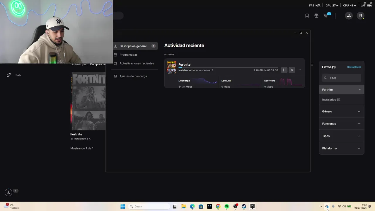Screen dimensions: 375x211
Task: Open the Compras recientes sort dropdown
Action: [x=98, y=64]
